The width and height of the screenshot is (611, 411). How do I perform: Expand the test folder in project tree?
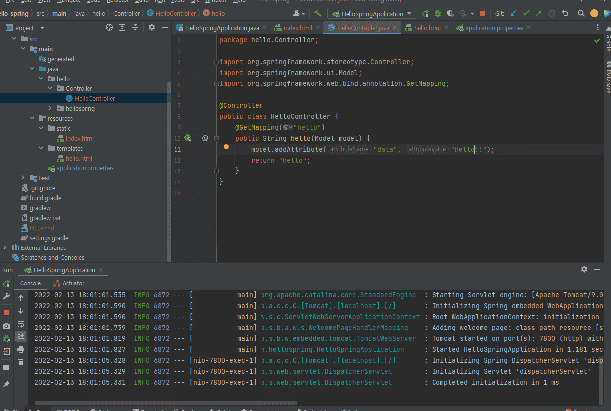pos(23,178)
